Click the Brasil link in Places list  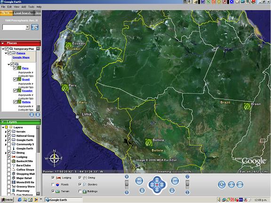click(26, 79)
